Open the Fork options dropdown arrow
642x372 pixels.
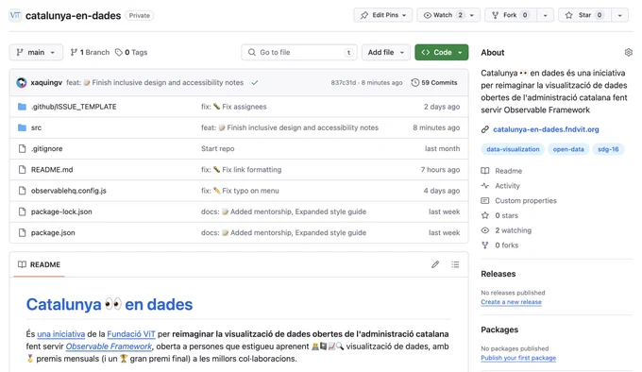(545, 15)
